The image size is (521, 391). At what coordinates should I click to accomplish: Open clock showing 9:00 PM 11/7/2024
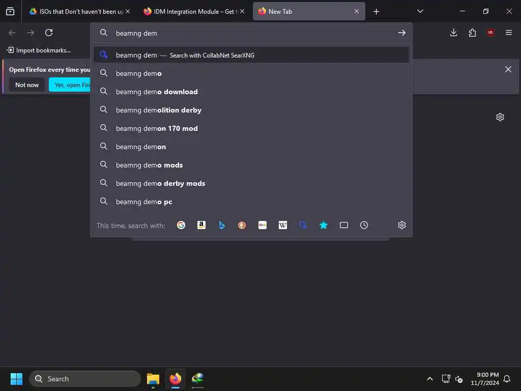485,379
